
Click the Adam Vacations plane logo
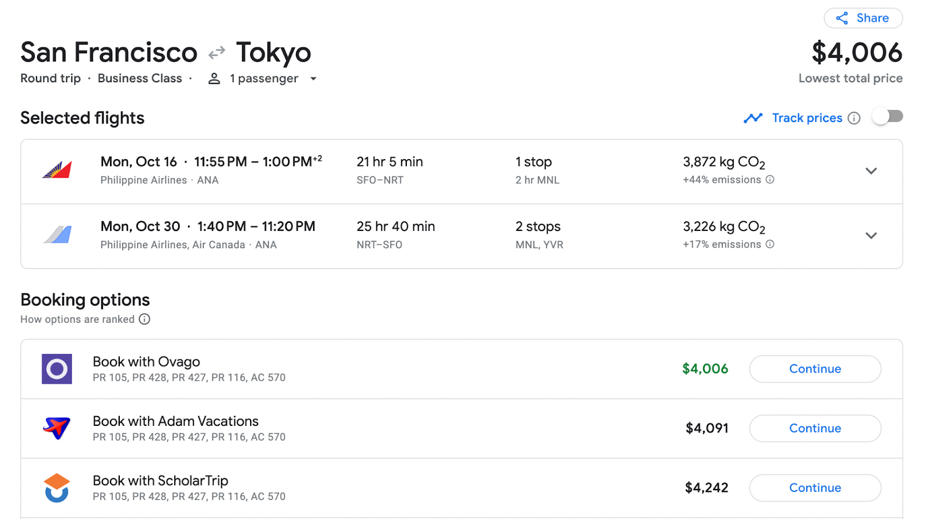tap(57, 428)
